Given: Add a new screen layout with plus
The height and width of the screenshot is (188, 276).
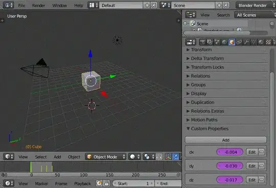Looking at the screenshot, I should tap(147, 5).
